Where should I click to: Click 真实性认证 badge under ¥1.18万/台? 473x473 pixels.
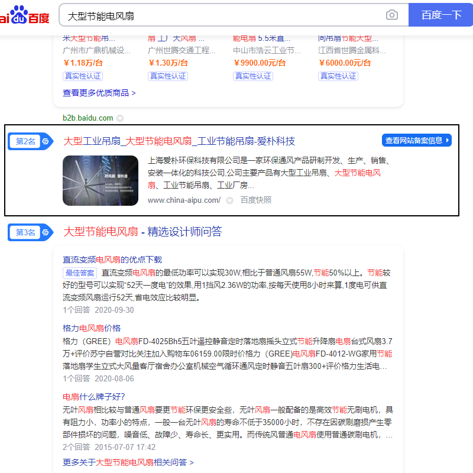(83, 76)
